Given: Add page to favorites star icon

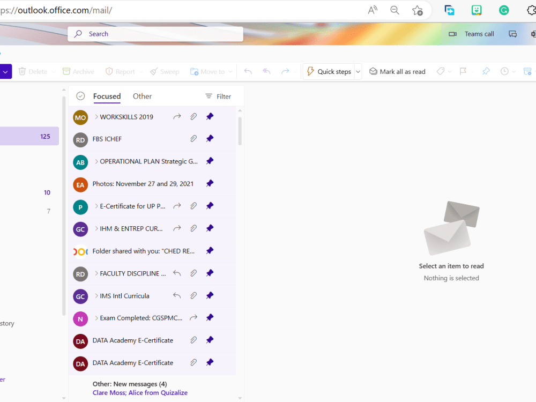Looking at the screenshot, I should point(418,11).
